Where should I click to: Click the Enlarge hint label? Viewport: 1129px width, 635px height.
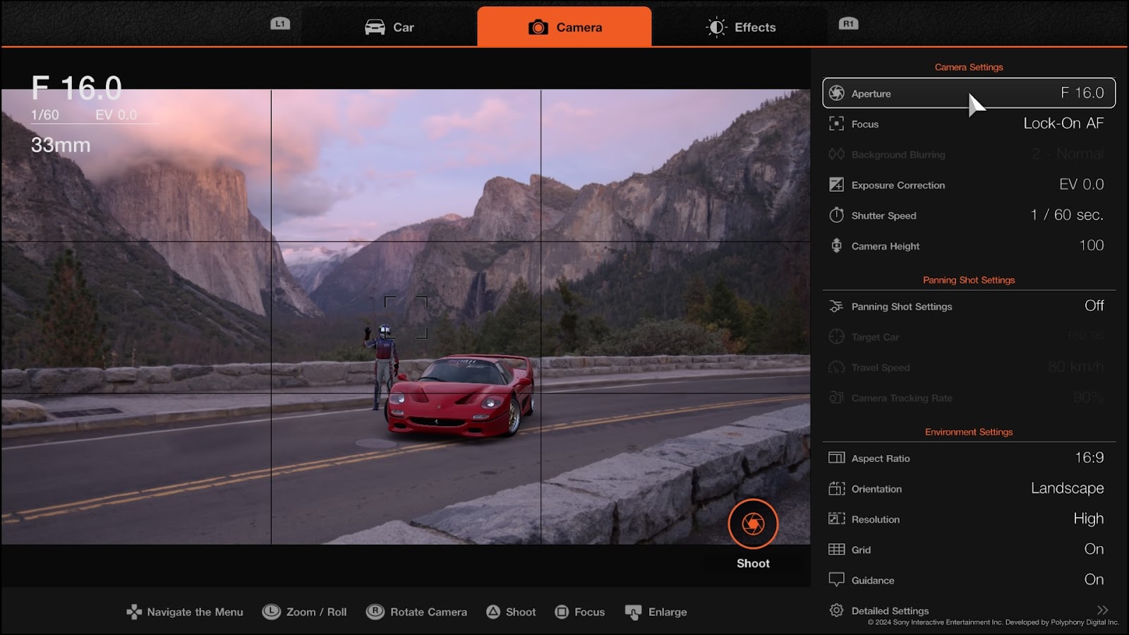coord(668,612)
